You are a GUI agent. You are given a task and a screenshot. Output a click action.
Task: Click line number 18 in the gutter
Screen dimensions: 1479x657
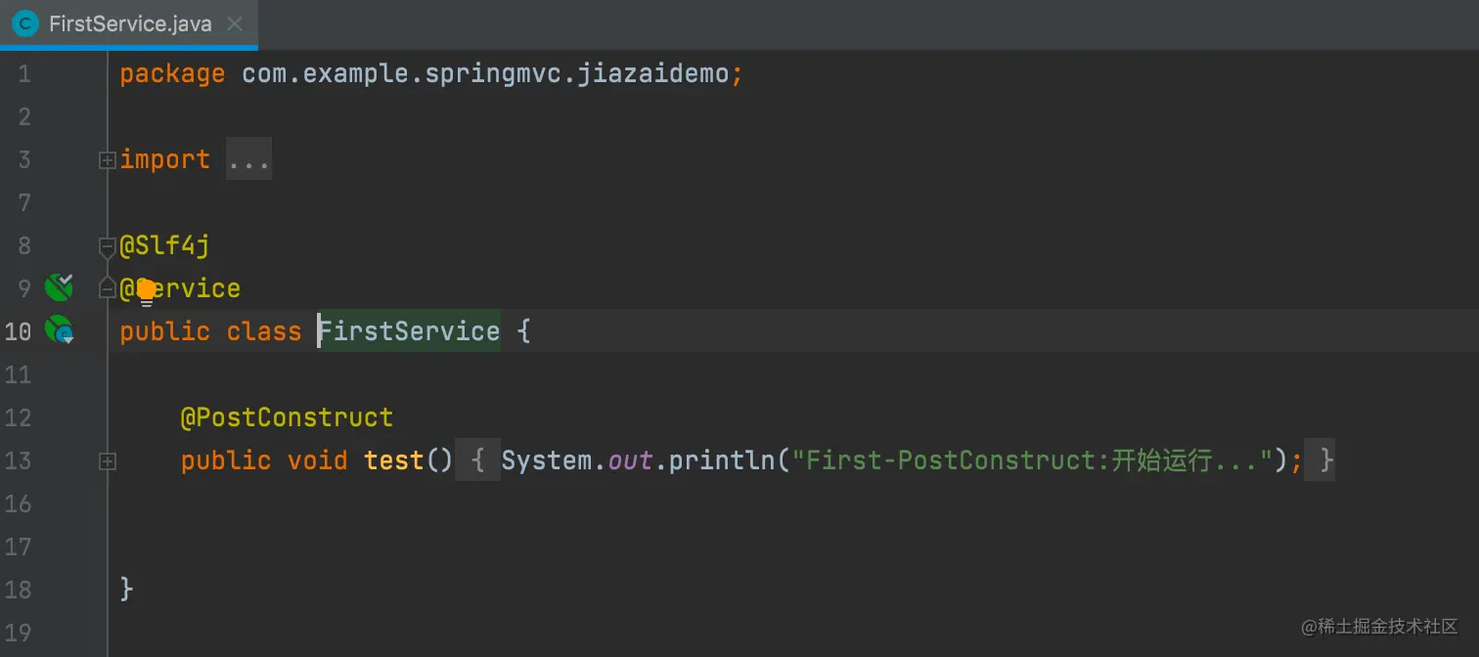point(19,590)
